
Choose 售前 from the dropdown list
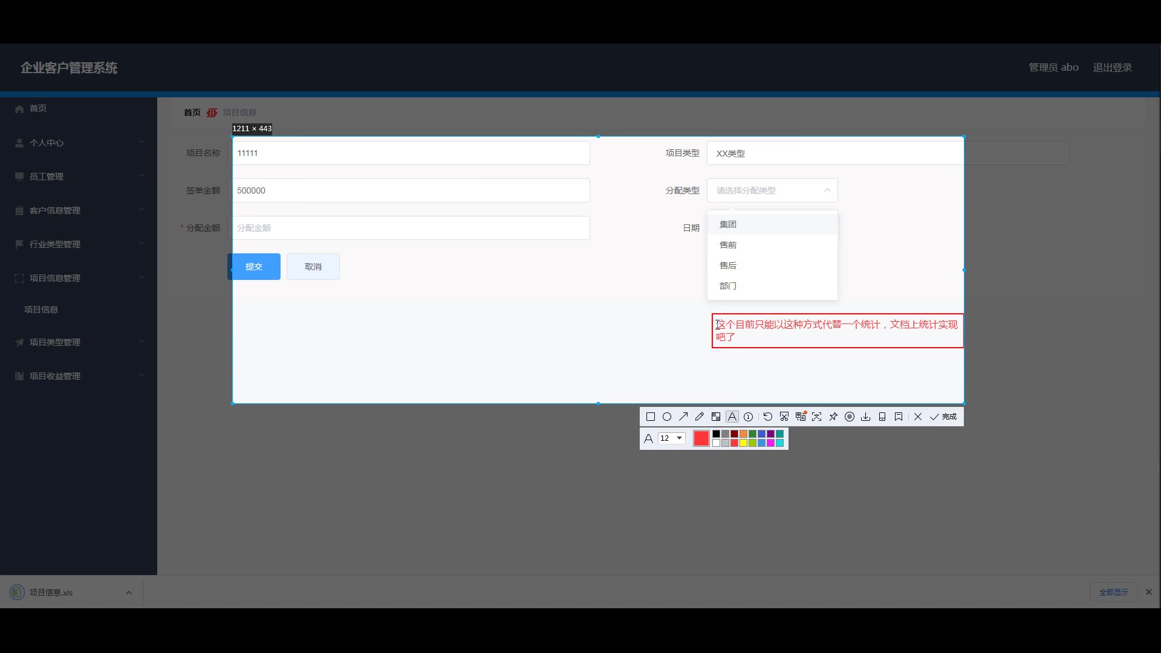[728, 245]
